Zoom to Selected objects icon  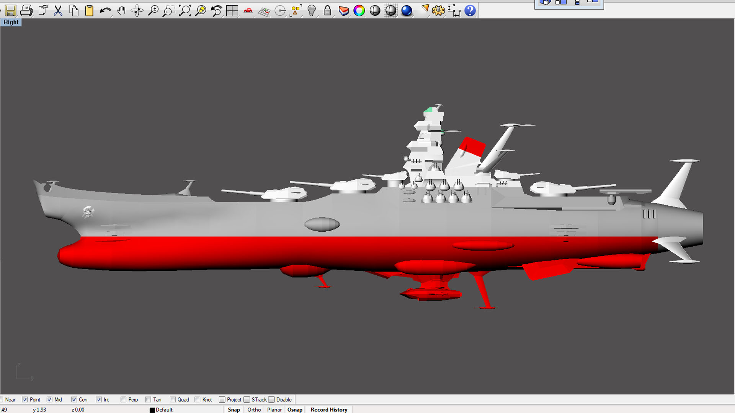(x=201, y=10)
